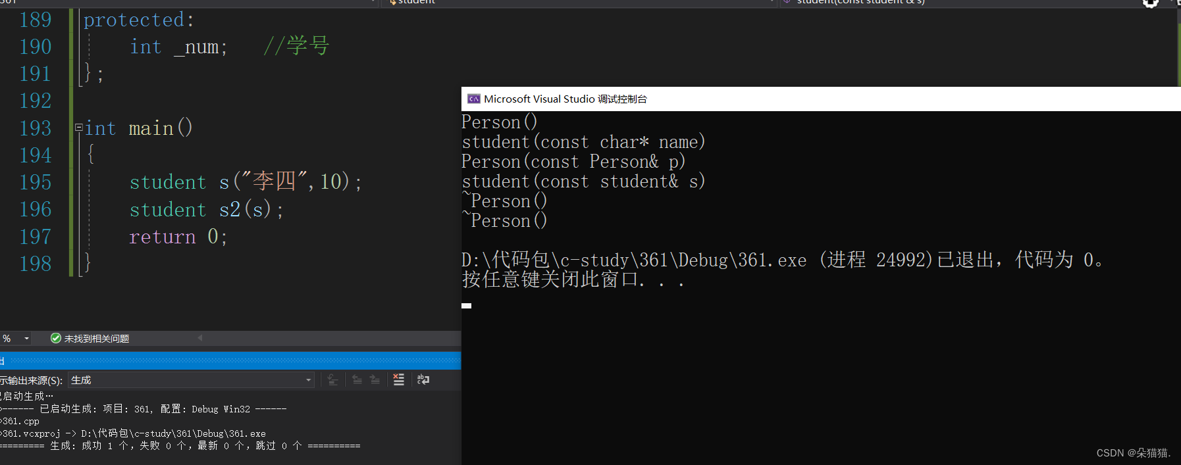Image resolution: width=1181 pixels, height=465 pixels.
Task: Click the blue output panel title bar
Action: click(x=230, y=360)
